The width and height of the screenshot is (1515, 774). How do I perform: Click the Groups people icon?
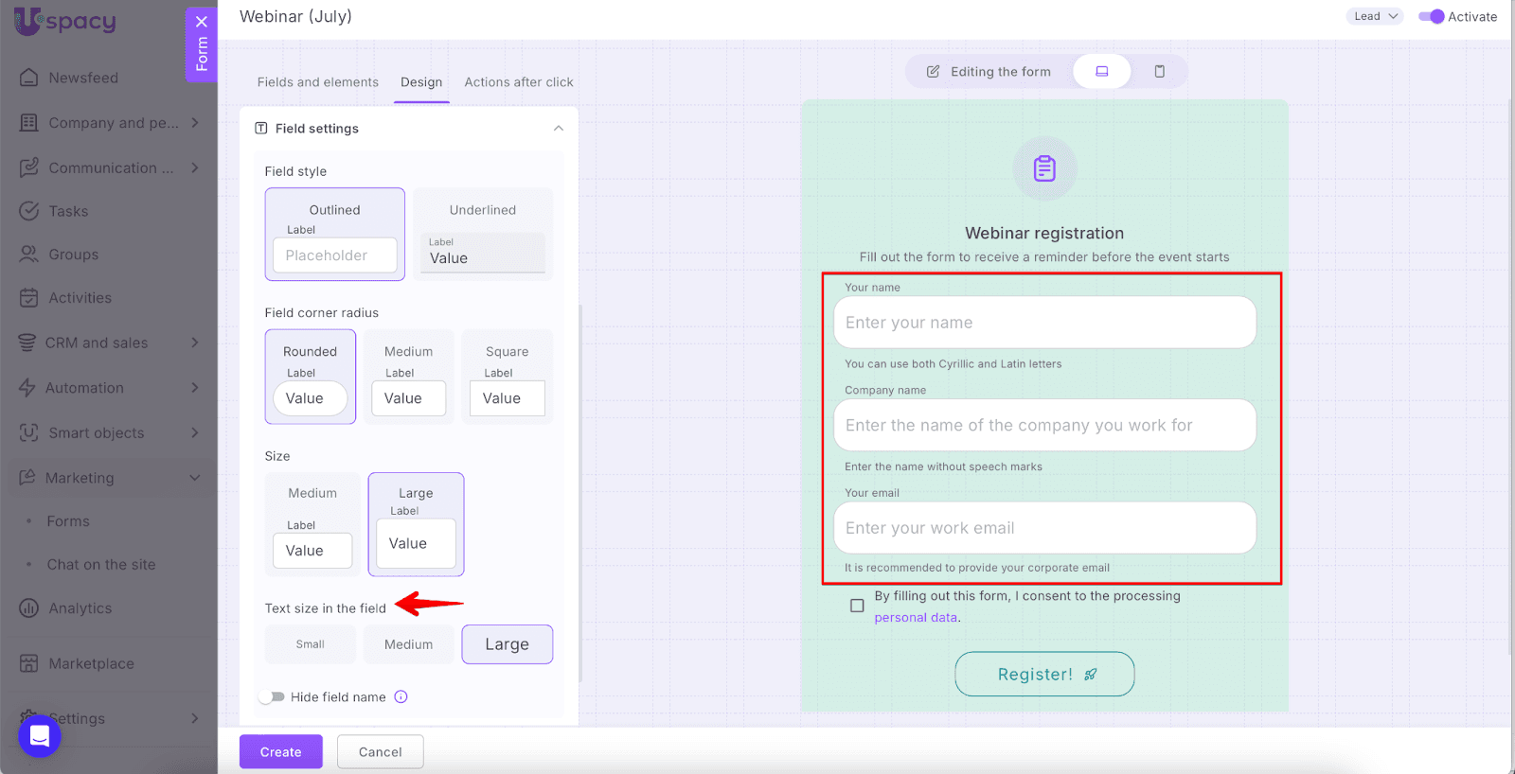pyautogui.click(x=29, y=255)
